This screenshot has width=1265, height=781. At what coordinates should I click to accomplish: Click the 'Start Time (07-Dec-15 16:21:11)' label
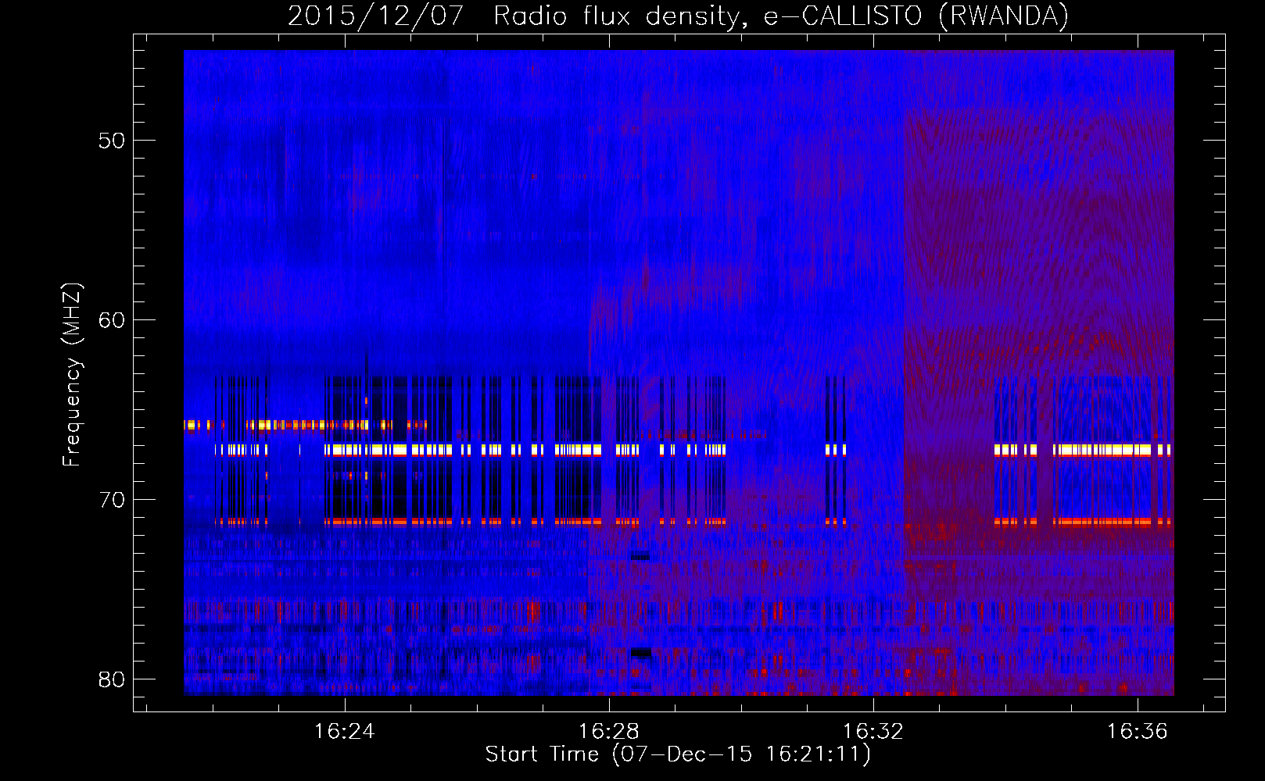click(x=678, y=754)
